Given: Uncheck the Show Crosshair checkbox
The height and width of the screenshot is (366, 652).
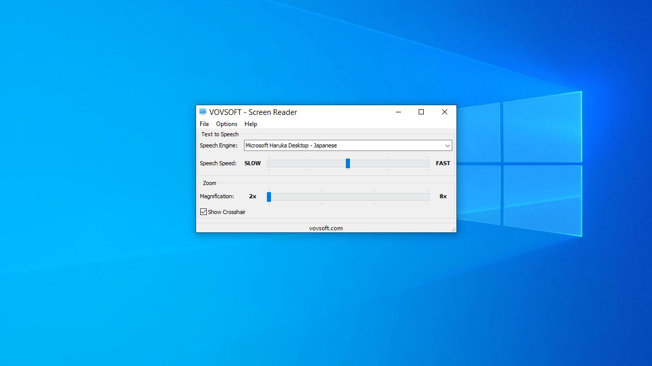Looking at the screenshot, I should pyautogui.click(x=203, y=212).
